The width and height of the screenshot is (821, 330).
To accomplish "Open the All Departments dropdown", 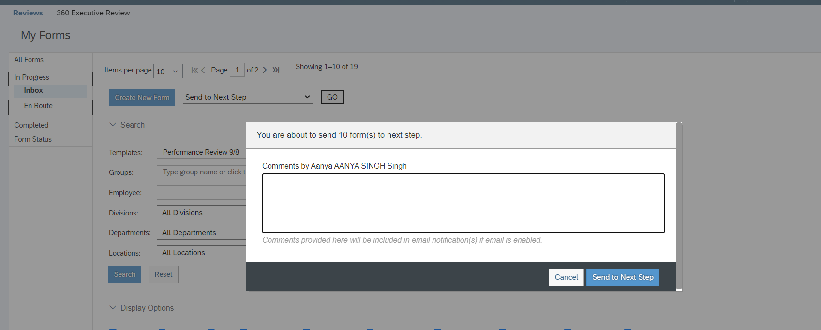I will [201, 233].
